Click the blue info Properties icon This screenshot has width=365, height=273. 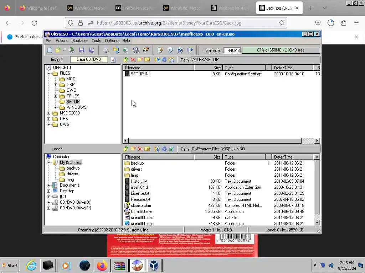tap(170, 50)
